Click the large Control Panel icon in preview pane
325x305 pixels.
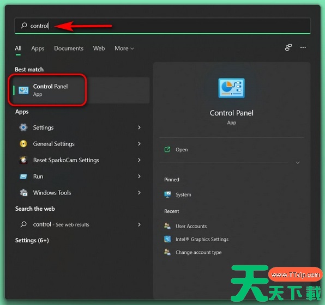pos(231,88)
